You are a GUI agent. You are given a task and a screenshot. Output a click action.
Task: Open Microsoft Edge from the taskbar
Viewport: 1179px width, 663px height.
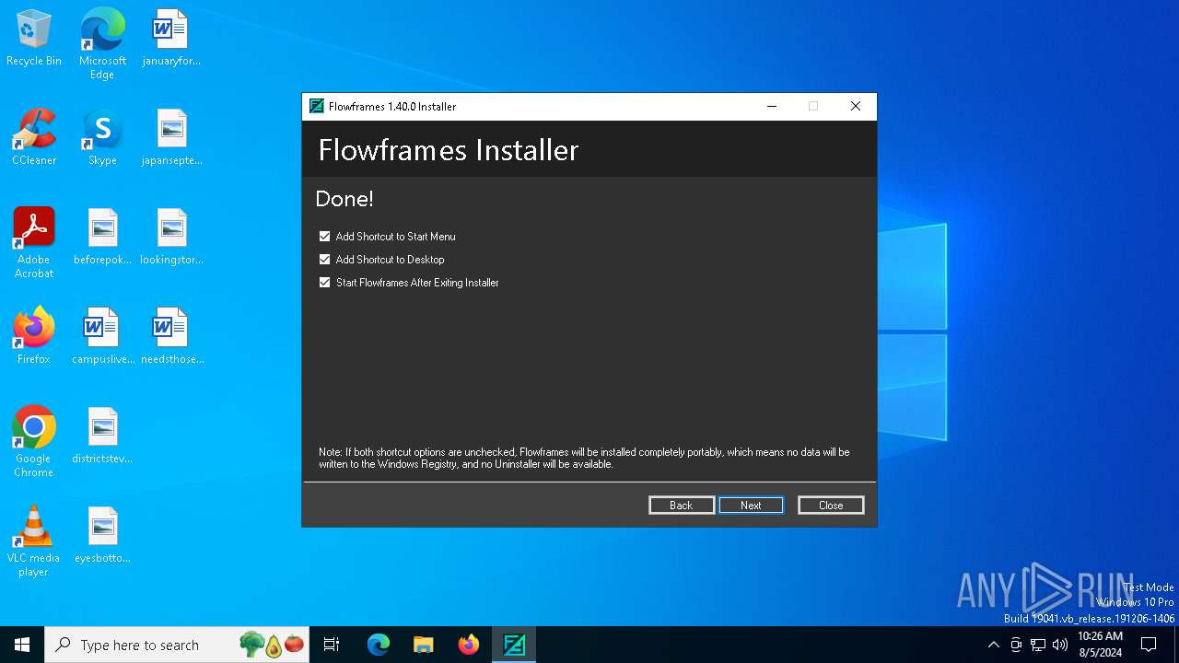[x=379, y=645]
